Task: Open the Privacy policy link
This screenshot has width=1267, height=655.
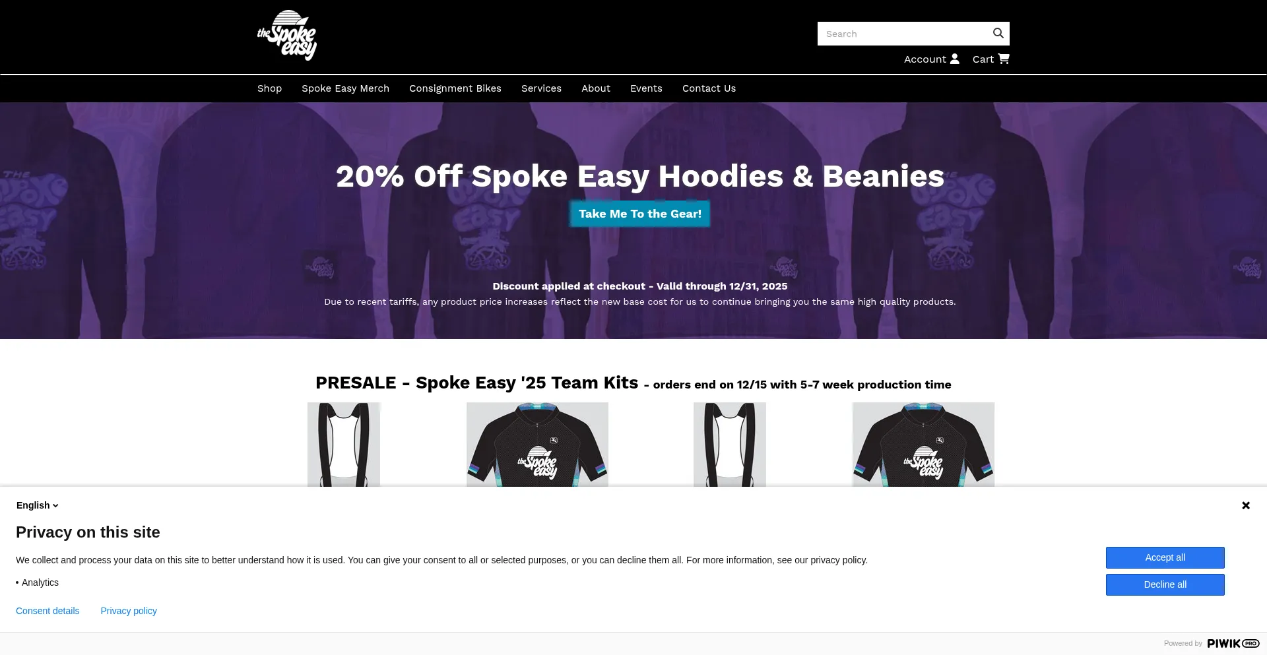Action: coord(129,611)
